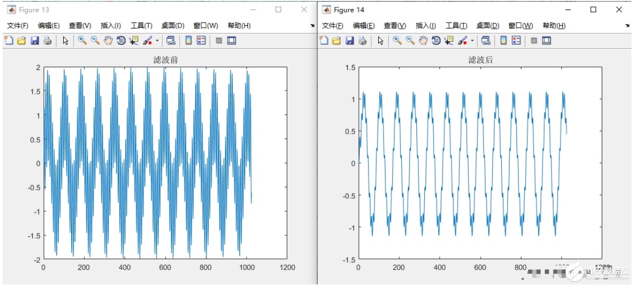The width and height of the screenshot is (632, 285).
Task: Select Data Cursor tool in Figure 13
Action: [x=134, y=40]
